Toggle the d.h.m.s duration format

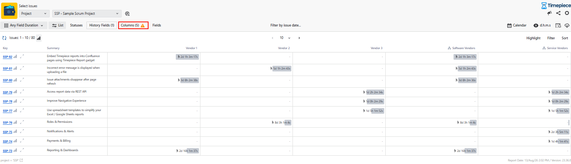542,25
